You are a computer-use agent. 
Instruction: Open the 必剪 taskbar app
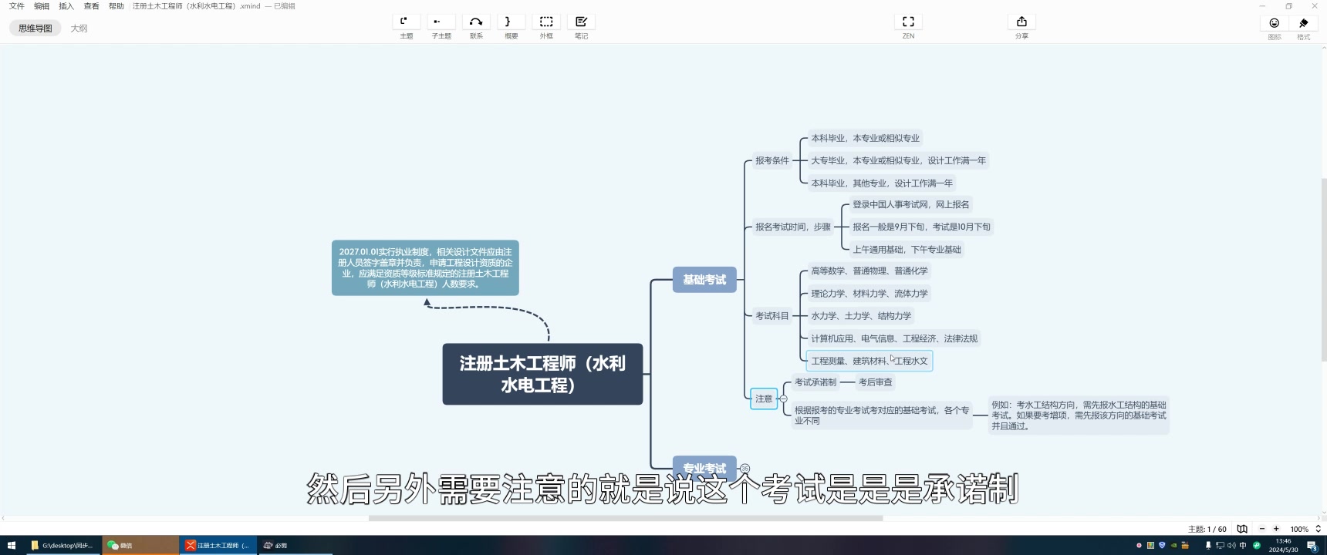[x=295, y=545]
